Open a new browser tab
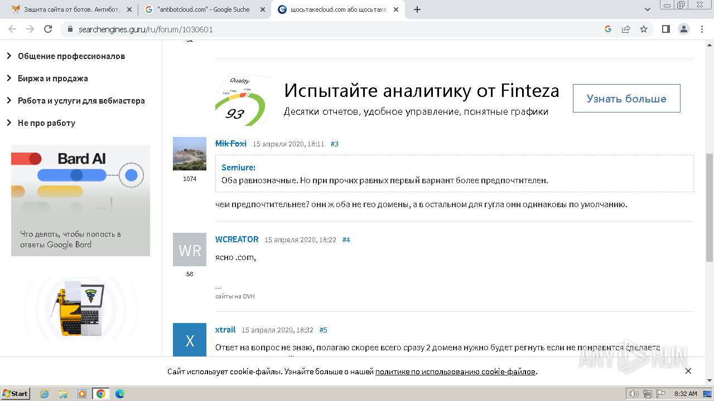This screenshot has height=401, width=714. point(417,9)
